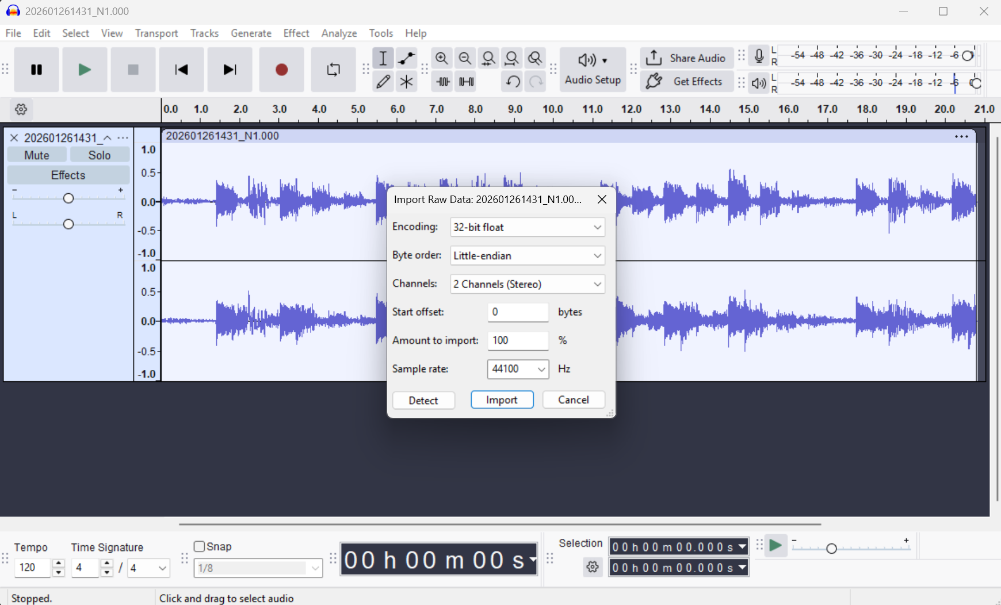
Task: Open the Channels dropdown
Action: tap(527, 284)
